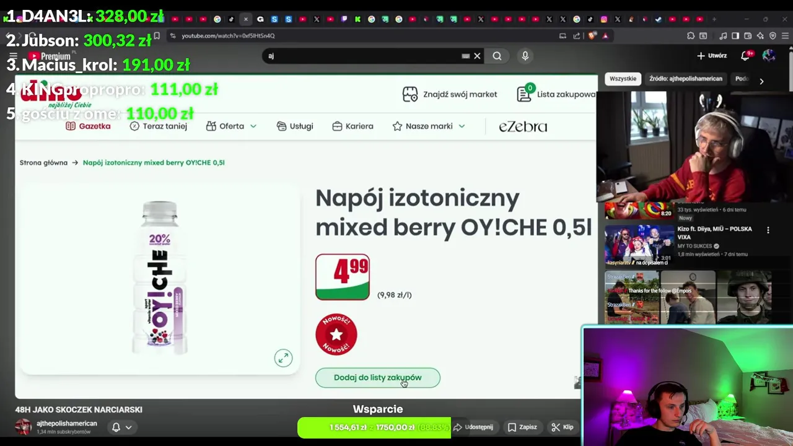Click the Udostępnij share button
The height and width of the screenshot is (446, 793).
(473, 427)
